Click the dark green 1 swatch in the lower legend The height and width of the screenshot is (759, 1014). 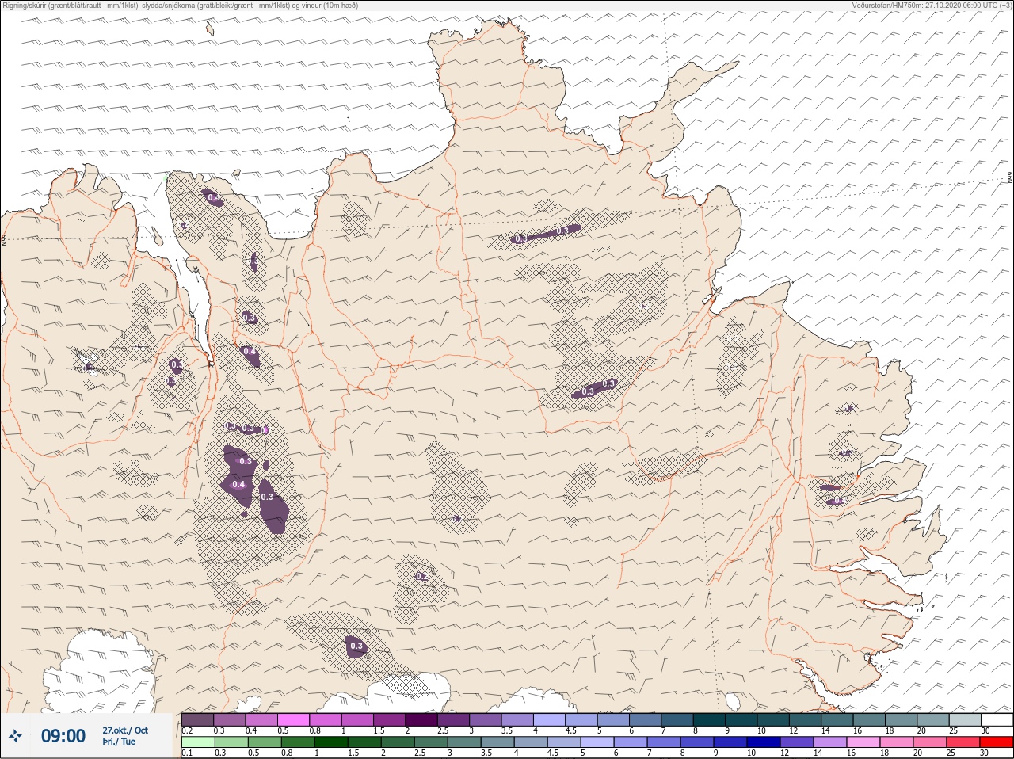click(x=330, y=742)
